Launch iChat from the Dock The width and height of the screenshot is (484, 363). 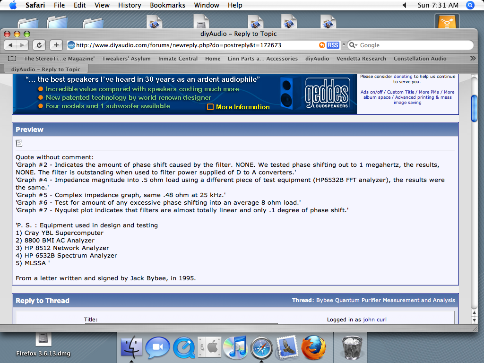pos(158,347)
